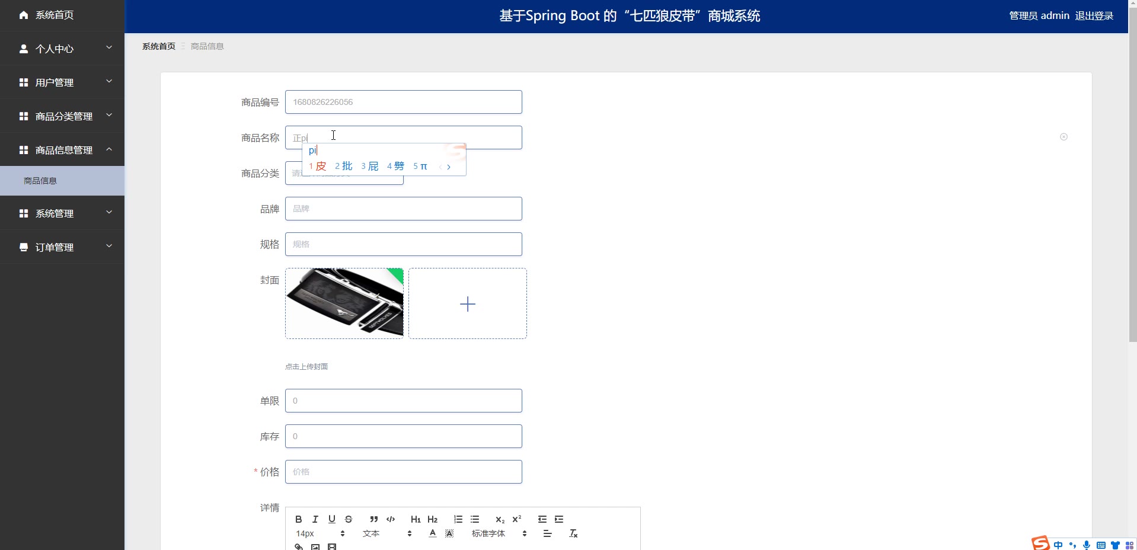The width and height of the screenshot is (1137, 550).
Task: Focus the 规格 input field
Action: coord(404,244)
